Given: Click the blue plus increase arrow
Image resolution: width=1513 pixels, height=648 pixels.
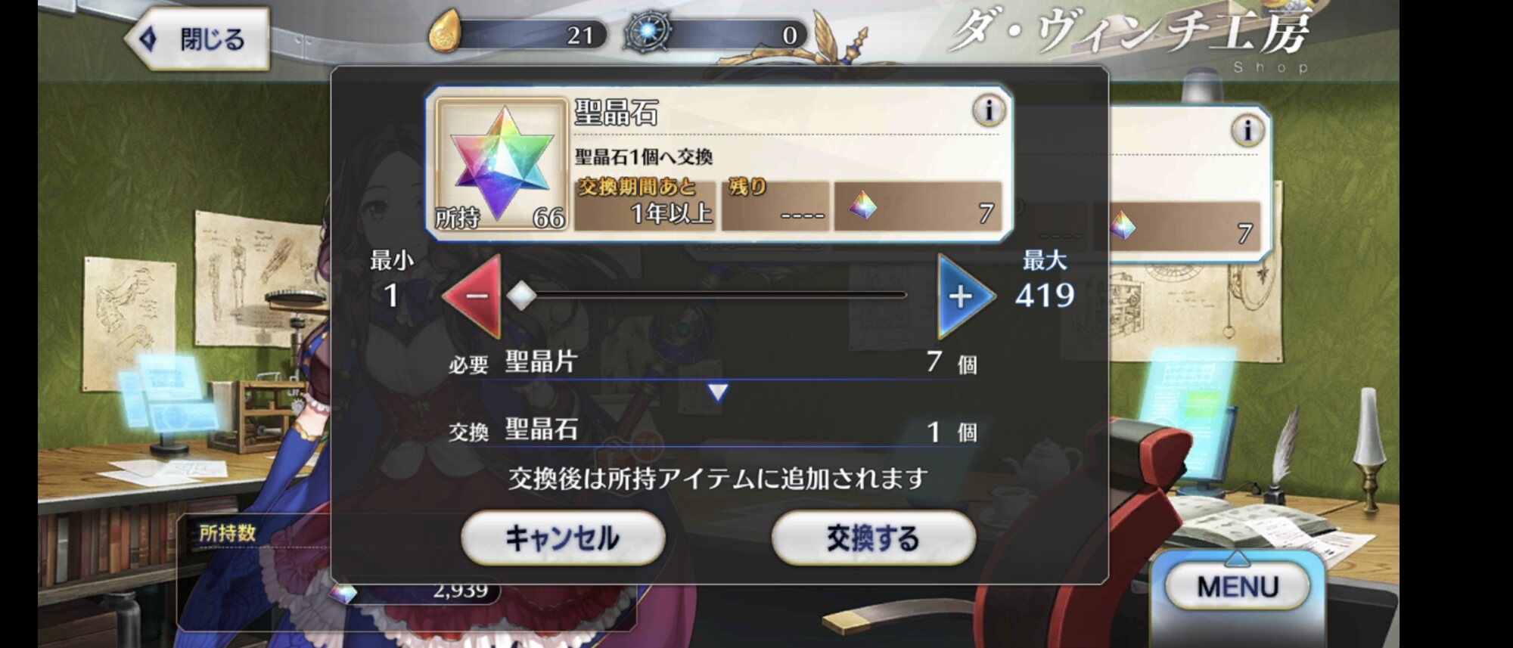Looking at the screenshot, I should point(964,296).
